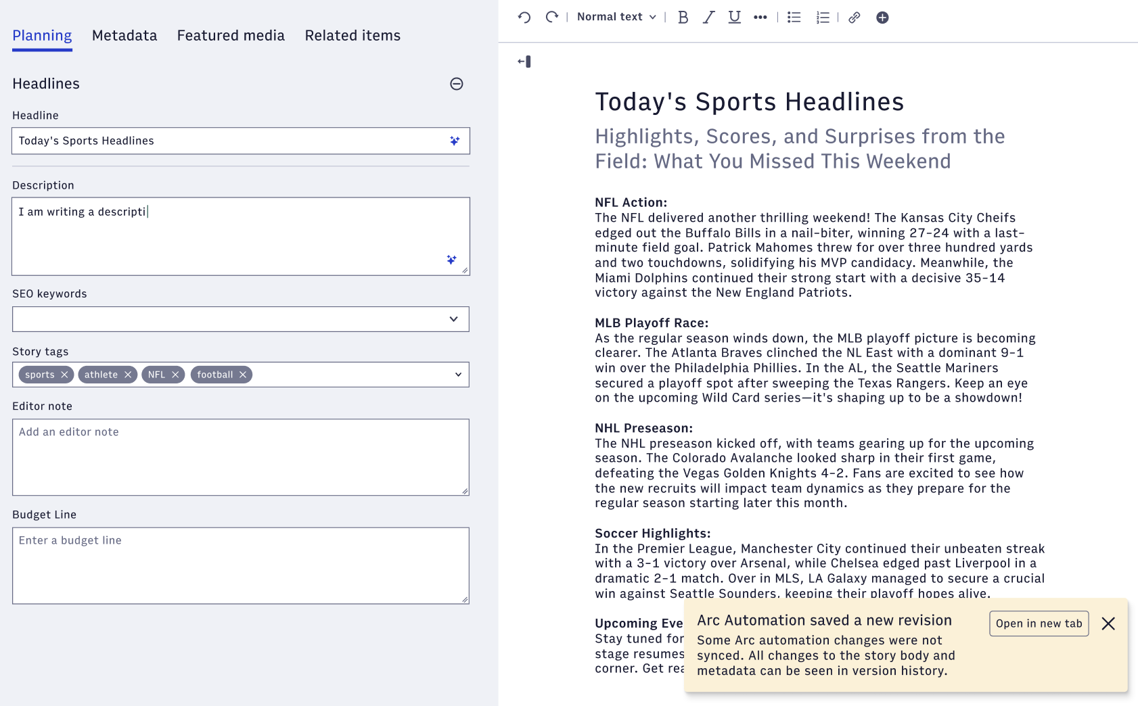1138x706 pixels.
Task: Expand the SEO keywords dropdown
Action: click(453, 319)
